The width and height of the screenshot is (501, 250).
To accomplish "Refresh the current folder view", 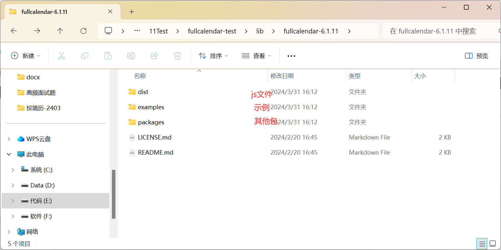I will click(x=83, y=31).
